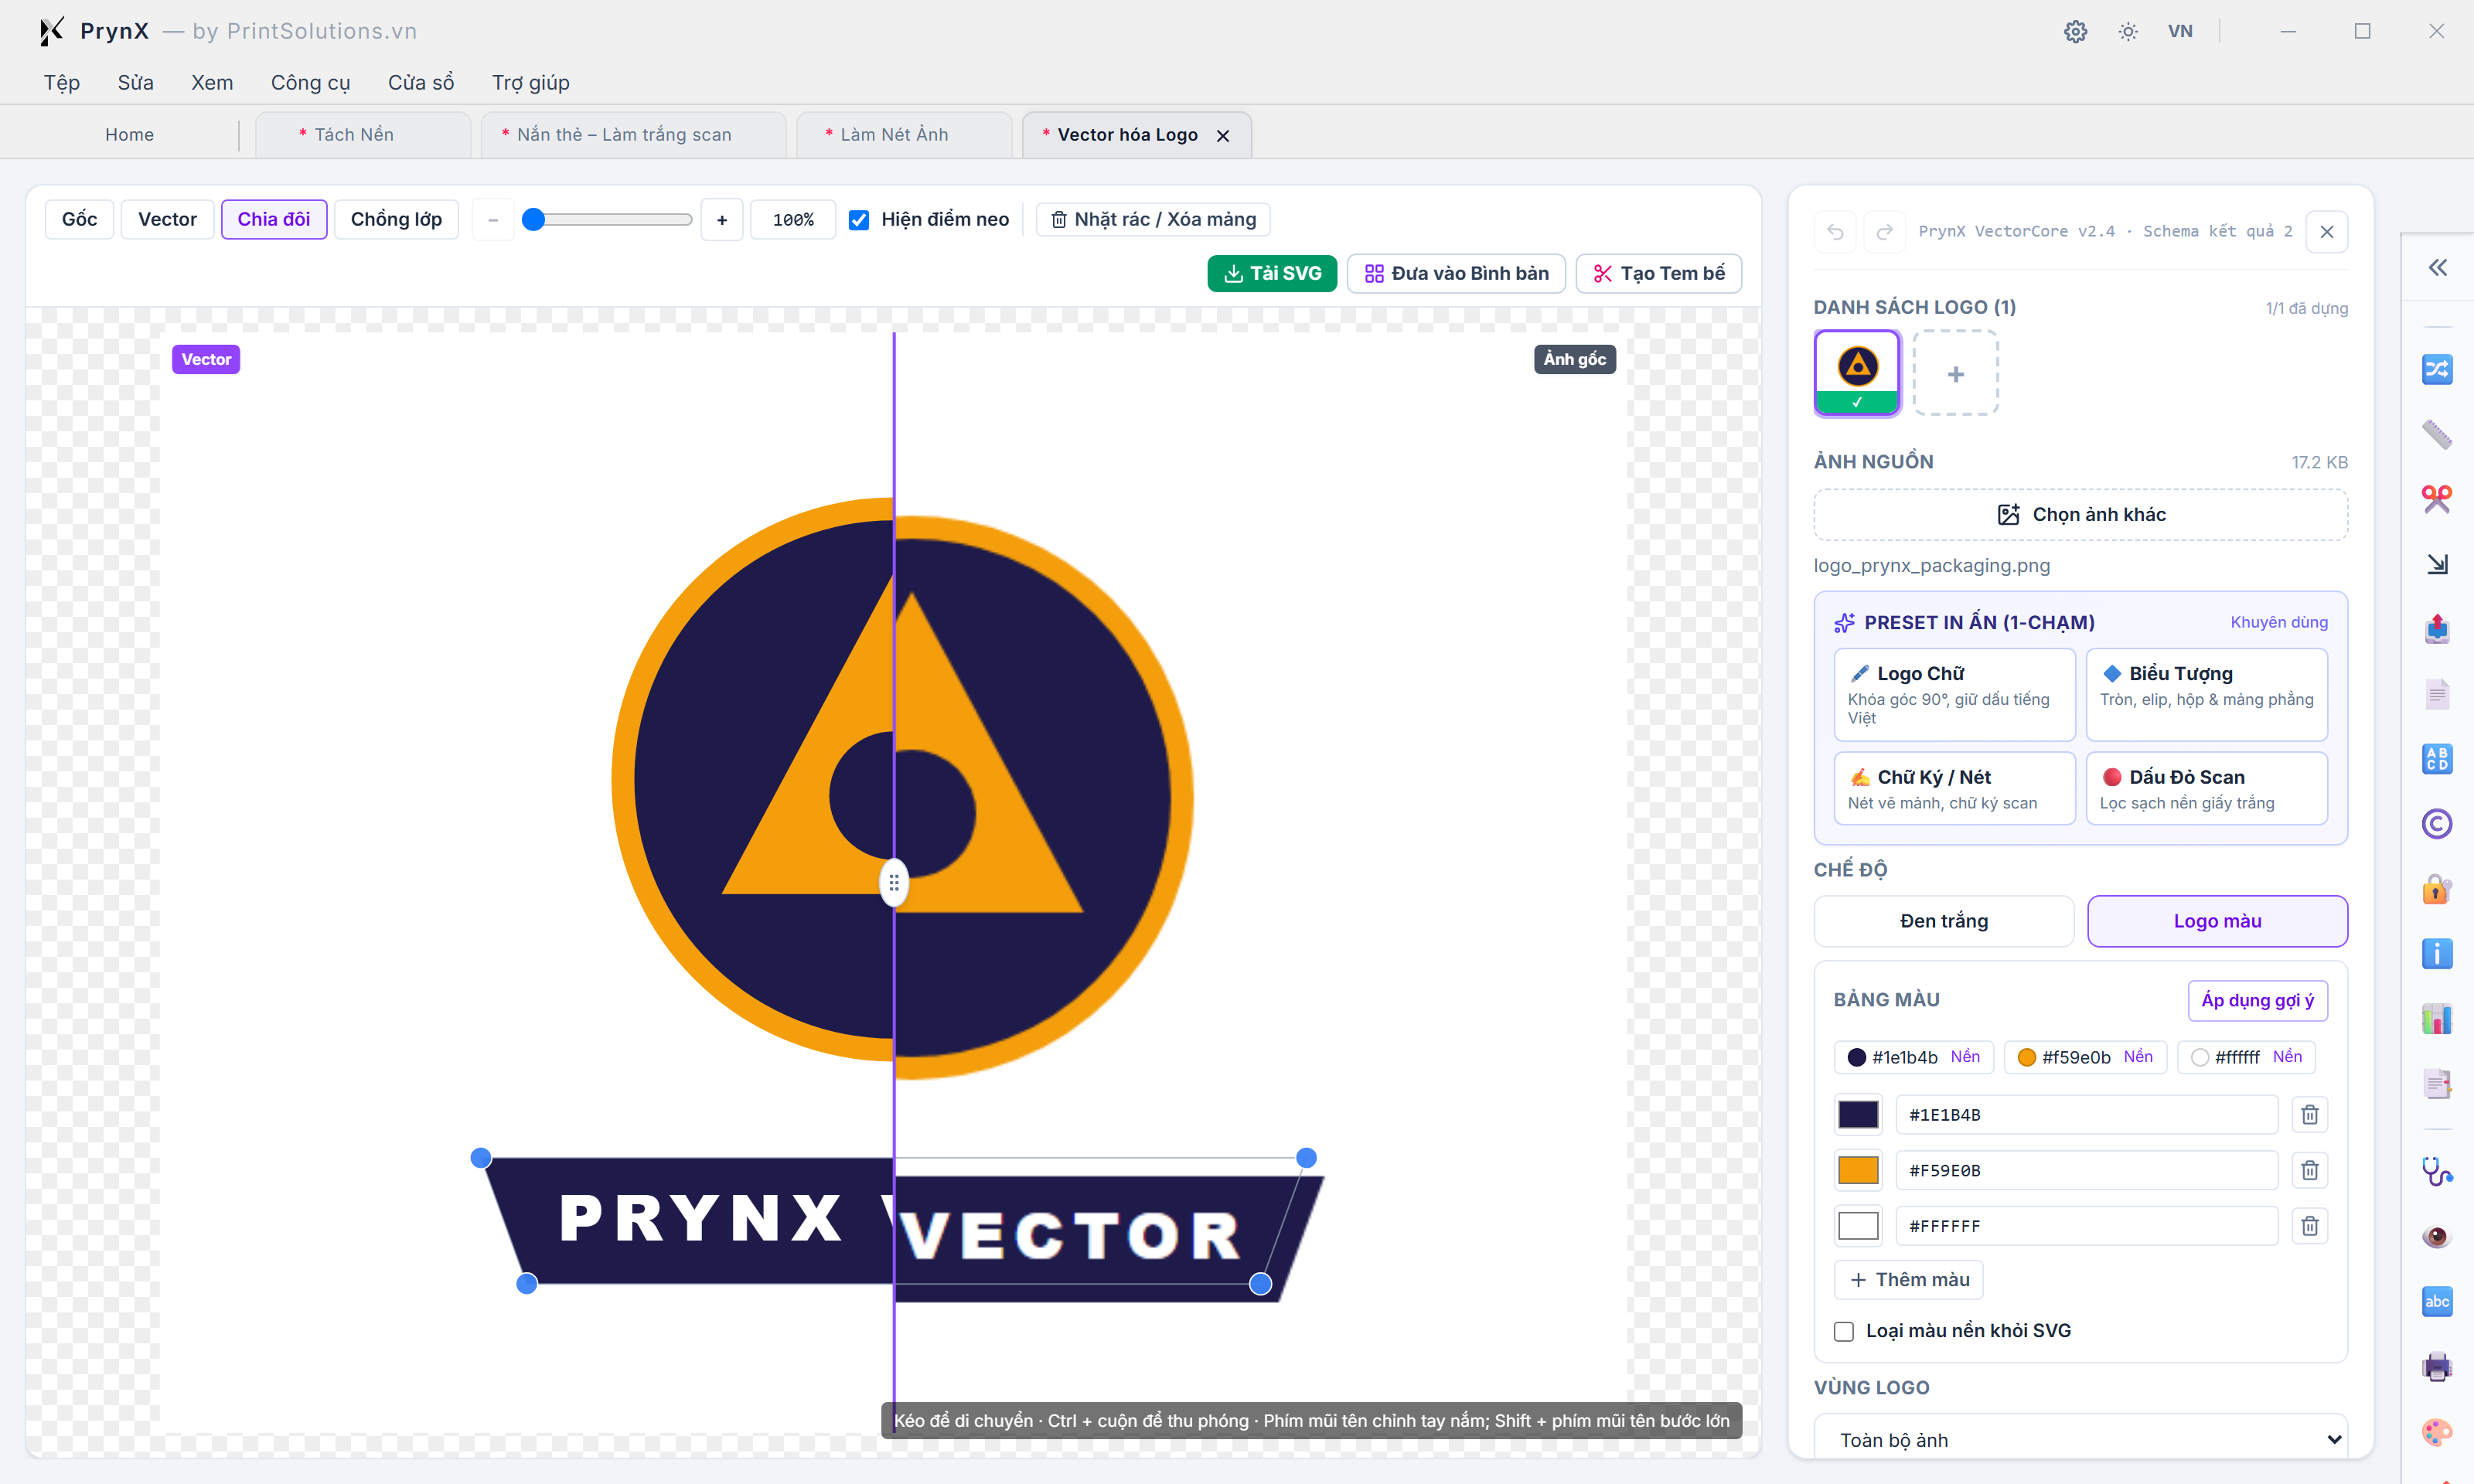Click the orange #F59E0B color swatch
Viewport: 2474px width, 1484px height.
(1858, 1170)
